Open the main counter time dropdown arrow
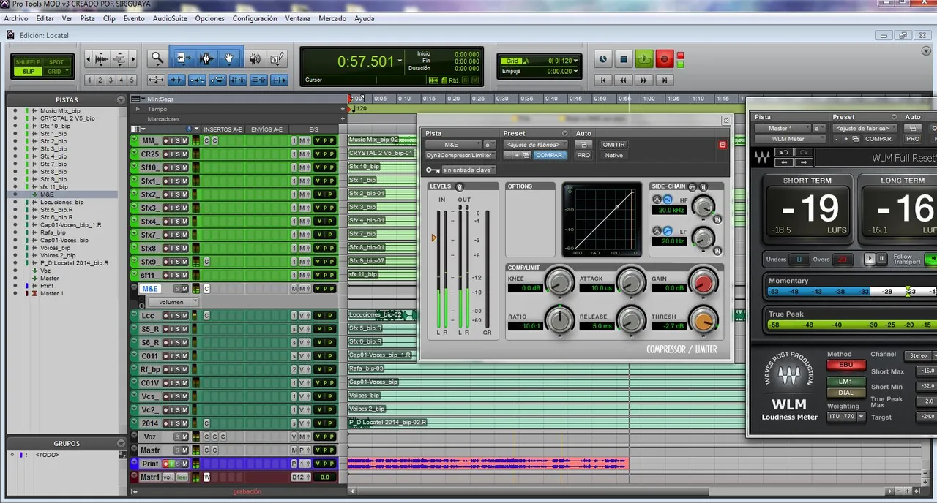The height and width of the screenshot is (503, 937). coord(400,62)
